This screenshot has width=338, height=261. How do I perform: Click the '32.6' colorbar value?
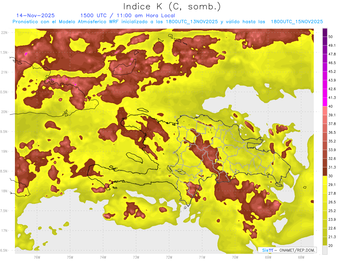332,159
